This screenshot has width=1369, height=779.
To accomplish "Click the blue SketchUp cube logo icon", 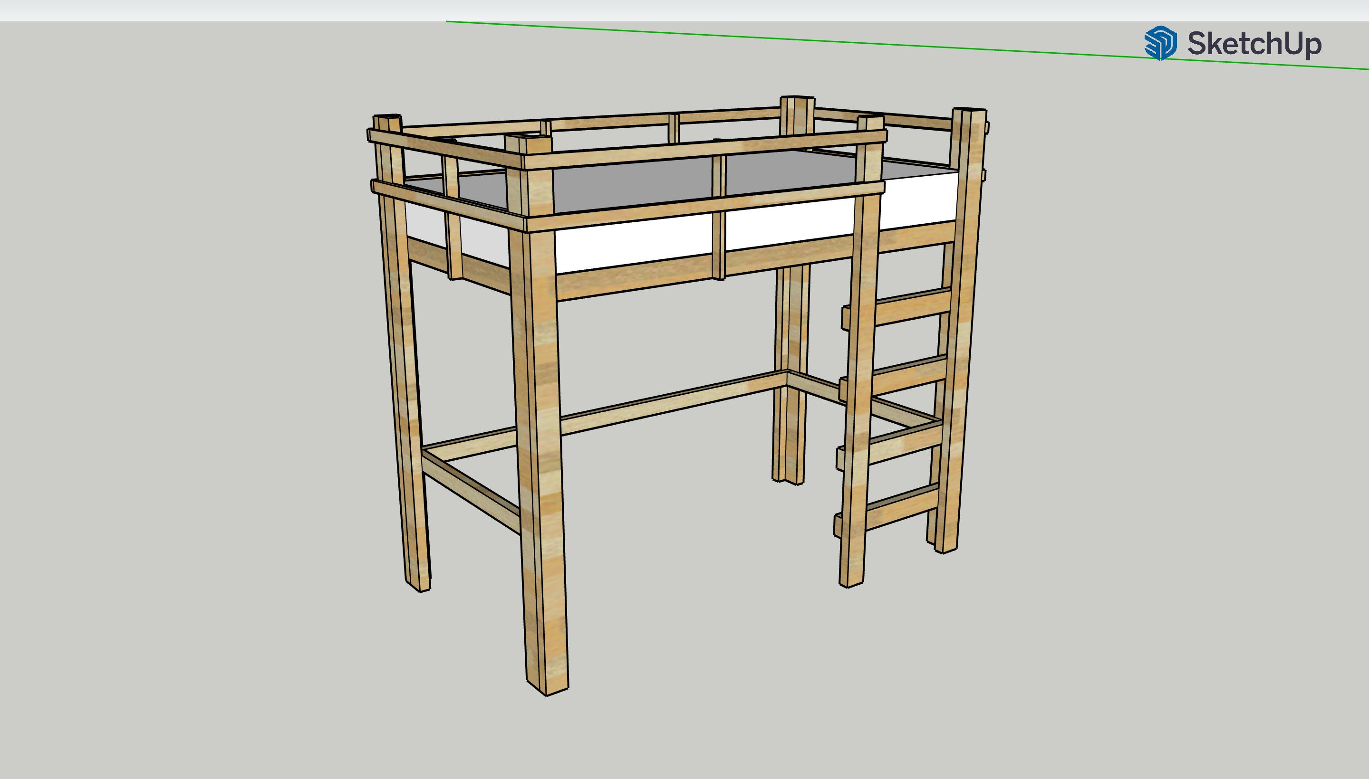I will 1160,43.
